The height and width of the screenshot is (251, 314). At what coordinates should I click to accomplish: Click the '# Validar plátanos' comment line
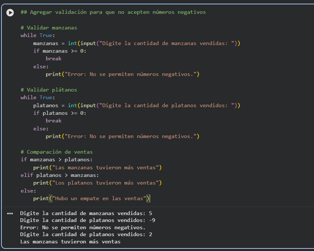click(x=49, y=90)
